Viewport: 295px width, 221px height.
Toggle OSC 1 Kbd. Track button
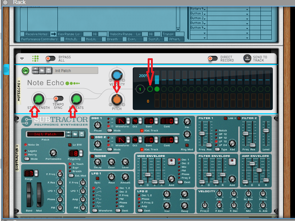[x=141, y=131]
